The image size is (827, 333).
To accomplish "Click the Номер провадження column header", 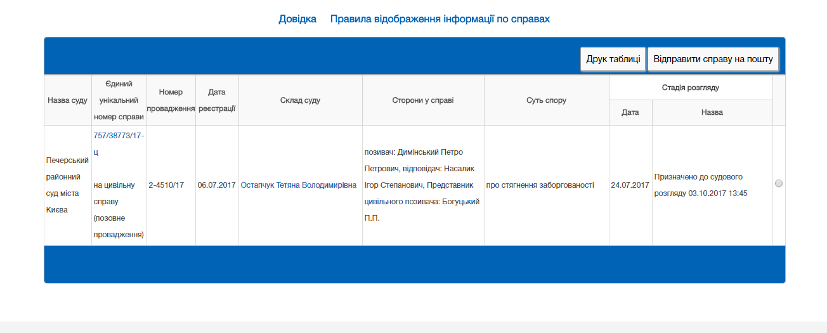I will 171,100.
